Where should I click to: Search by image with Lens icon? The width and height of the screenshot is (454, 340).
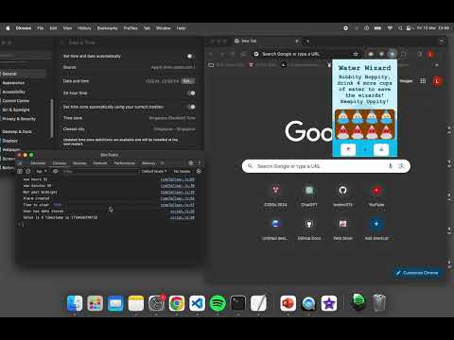[x=401, y=166]
